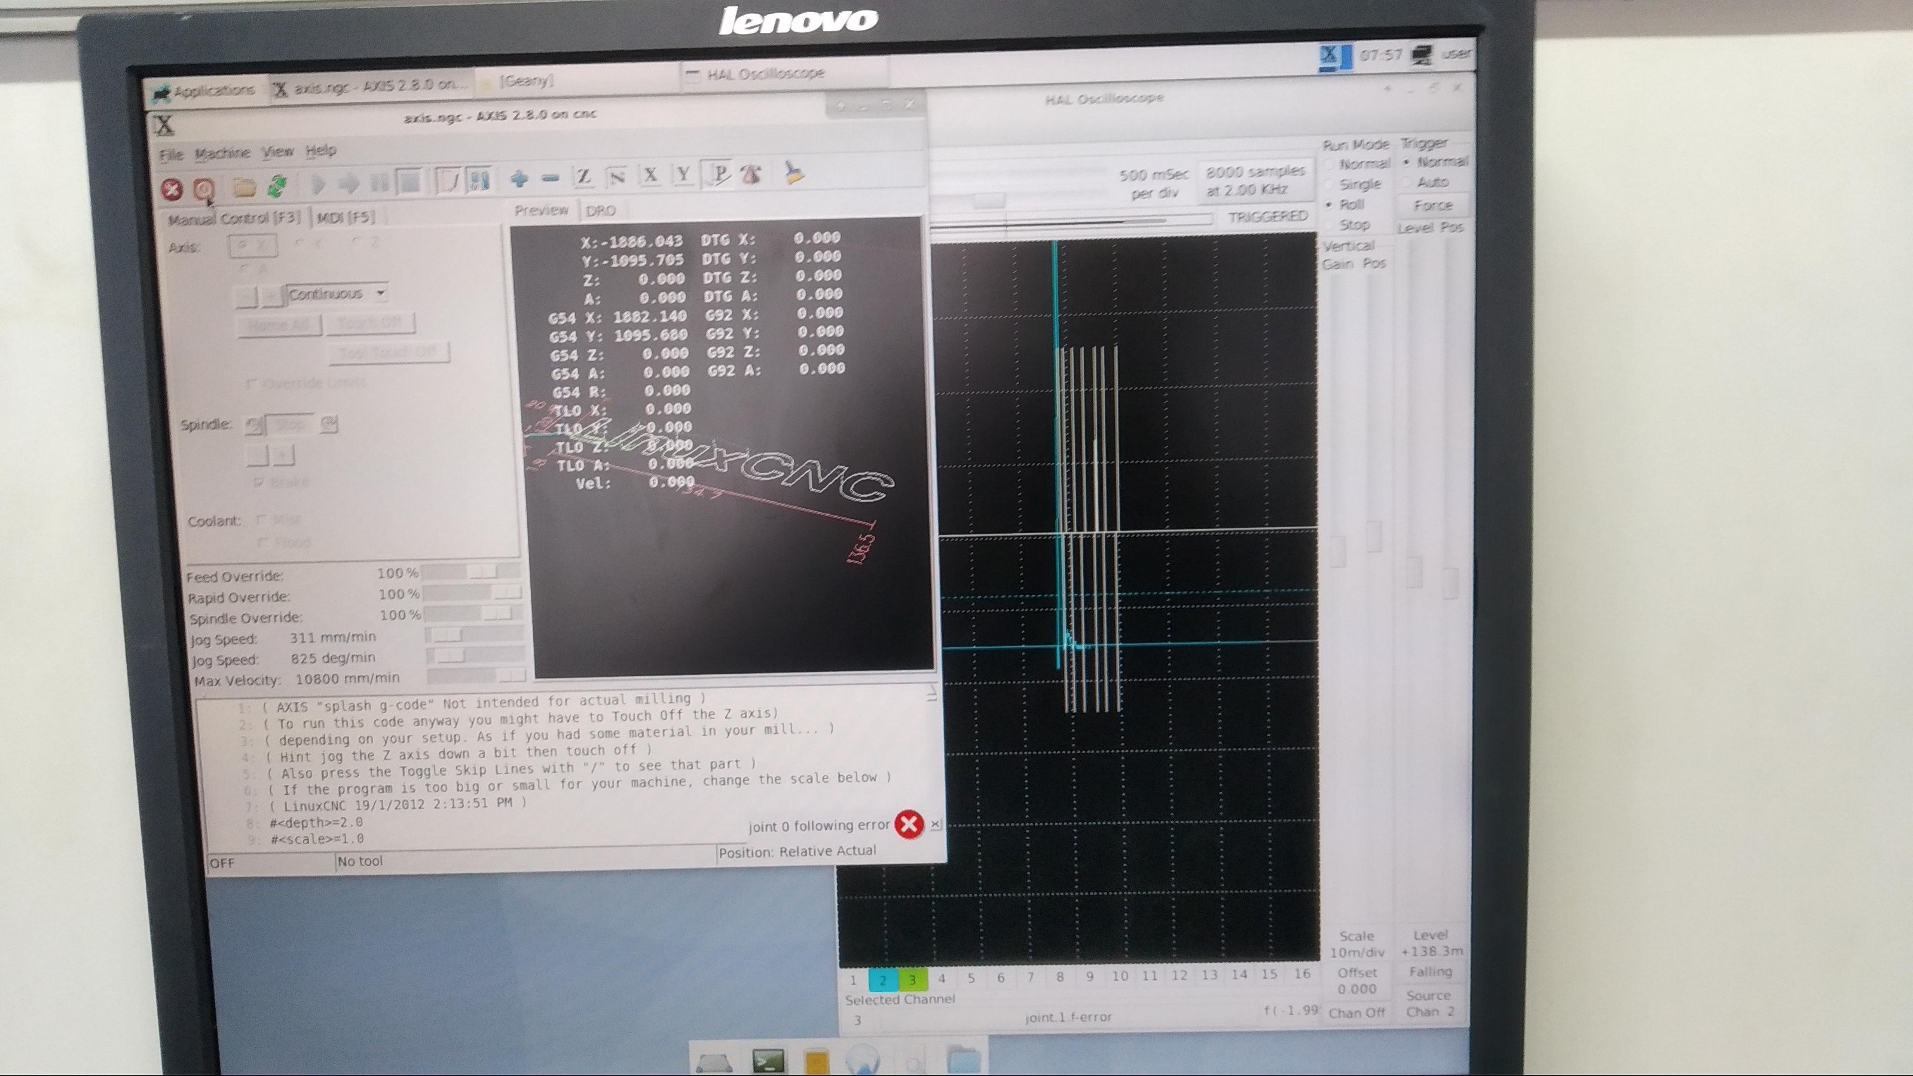Switch to perspective view with P icon
This screenshot has height=1076, width=1913.
point(717,174)
